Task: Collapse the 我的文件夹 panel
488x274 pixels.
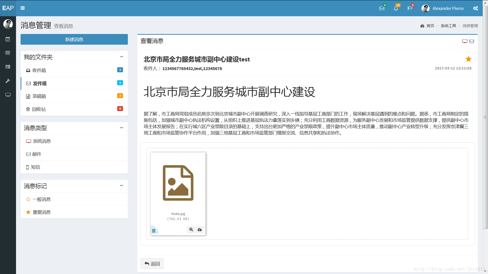Action: click(121, 57)
